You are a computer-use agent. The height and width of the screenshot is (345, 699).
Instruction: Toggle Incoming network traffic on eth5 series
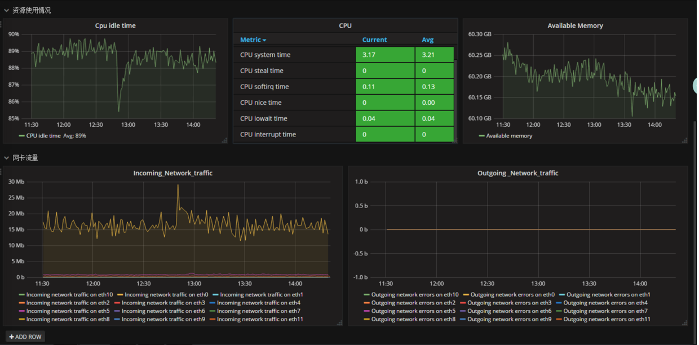click(x=68, y=311)
